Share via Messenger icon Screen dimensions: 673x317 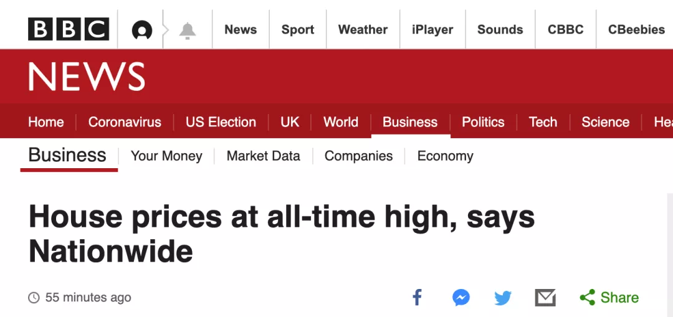click(461, 298)
